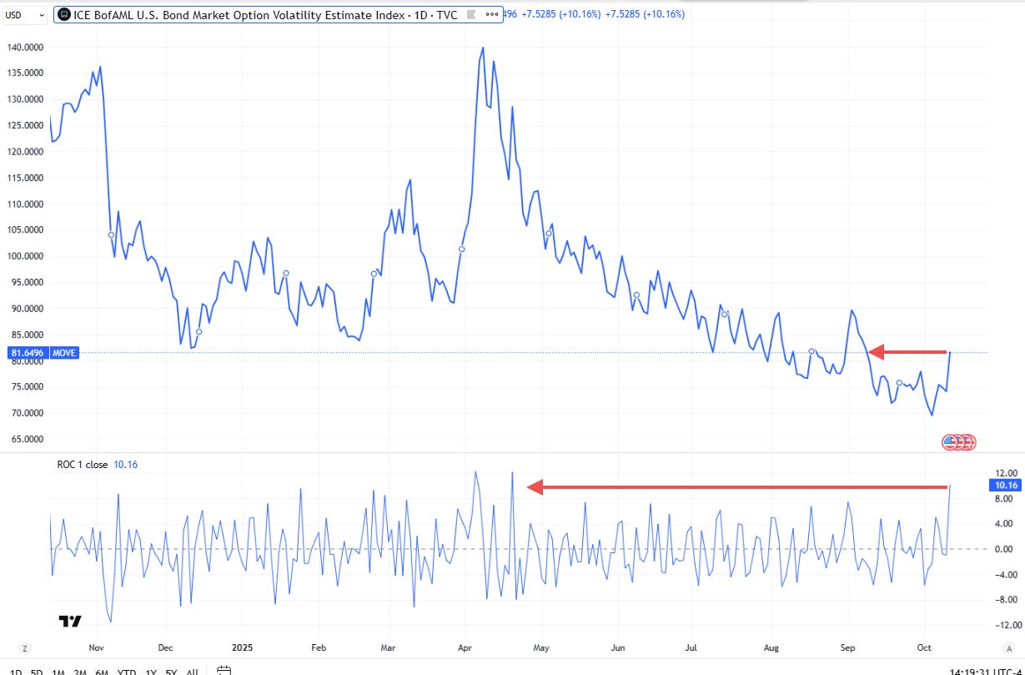Select the YTD range tab
The width and height of the screenshot is (1025, 675).
pyautogui.click(x=128, y=672)
